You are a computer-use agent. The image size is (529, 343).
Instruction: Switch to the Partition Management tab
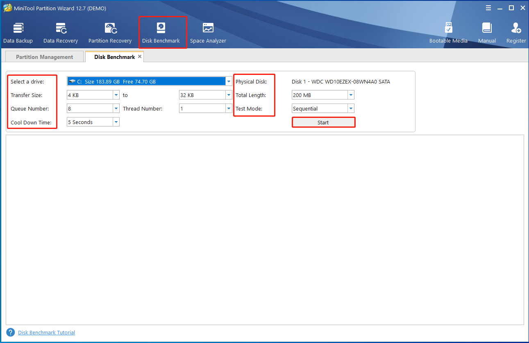click(44, 57)
